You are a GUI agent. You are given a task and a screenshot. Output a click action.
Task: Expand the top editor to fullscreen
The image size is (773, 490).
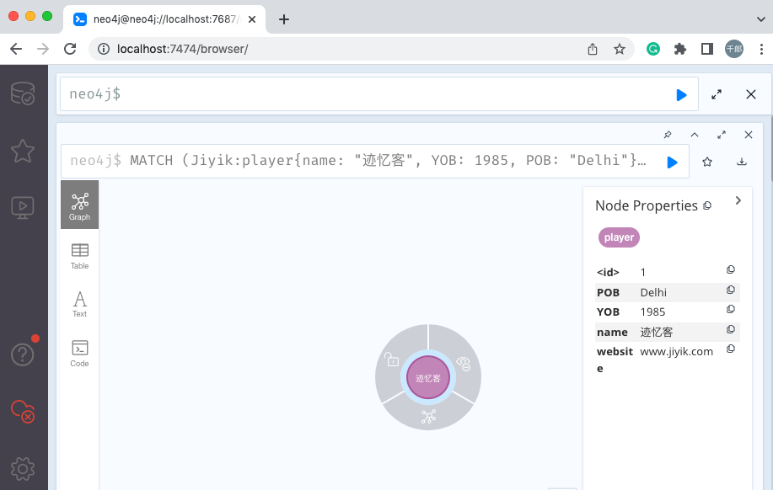pos(717,94)
